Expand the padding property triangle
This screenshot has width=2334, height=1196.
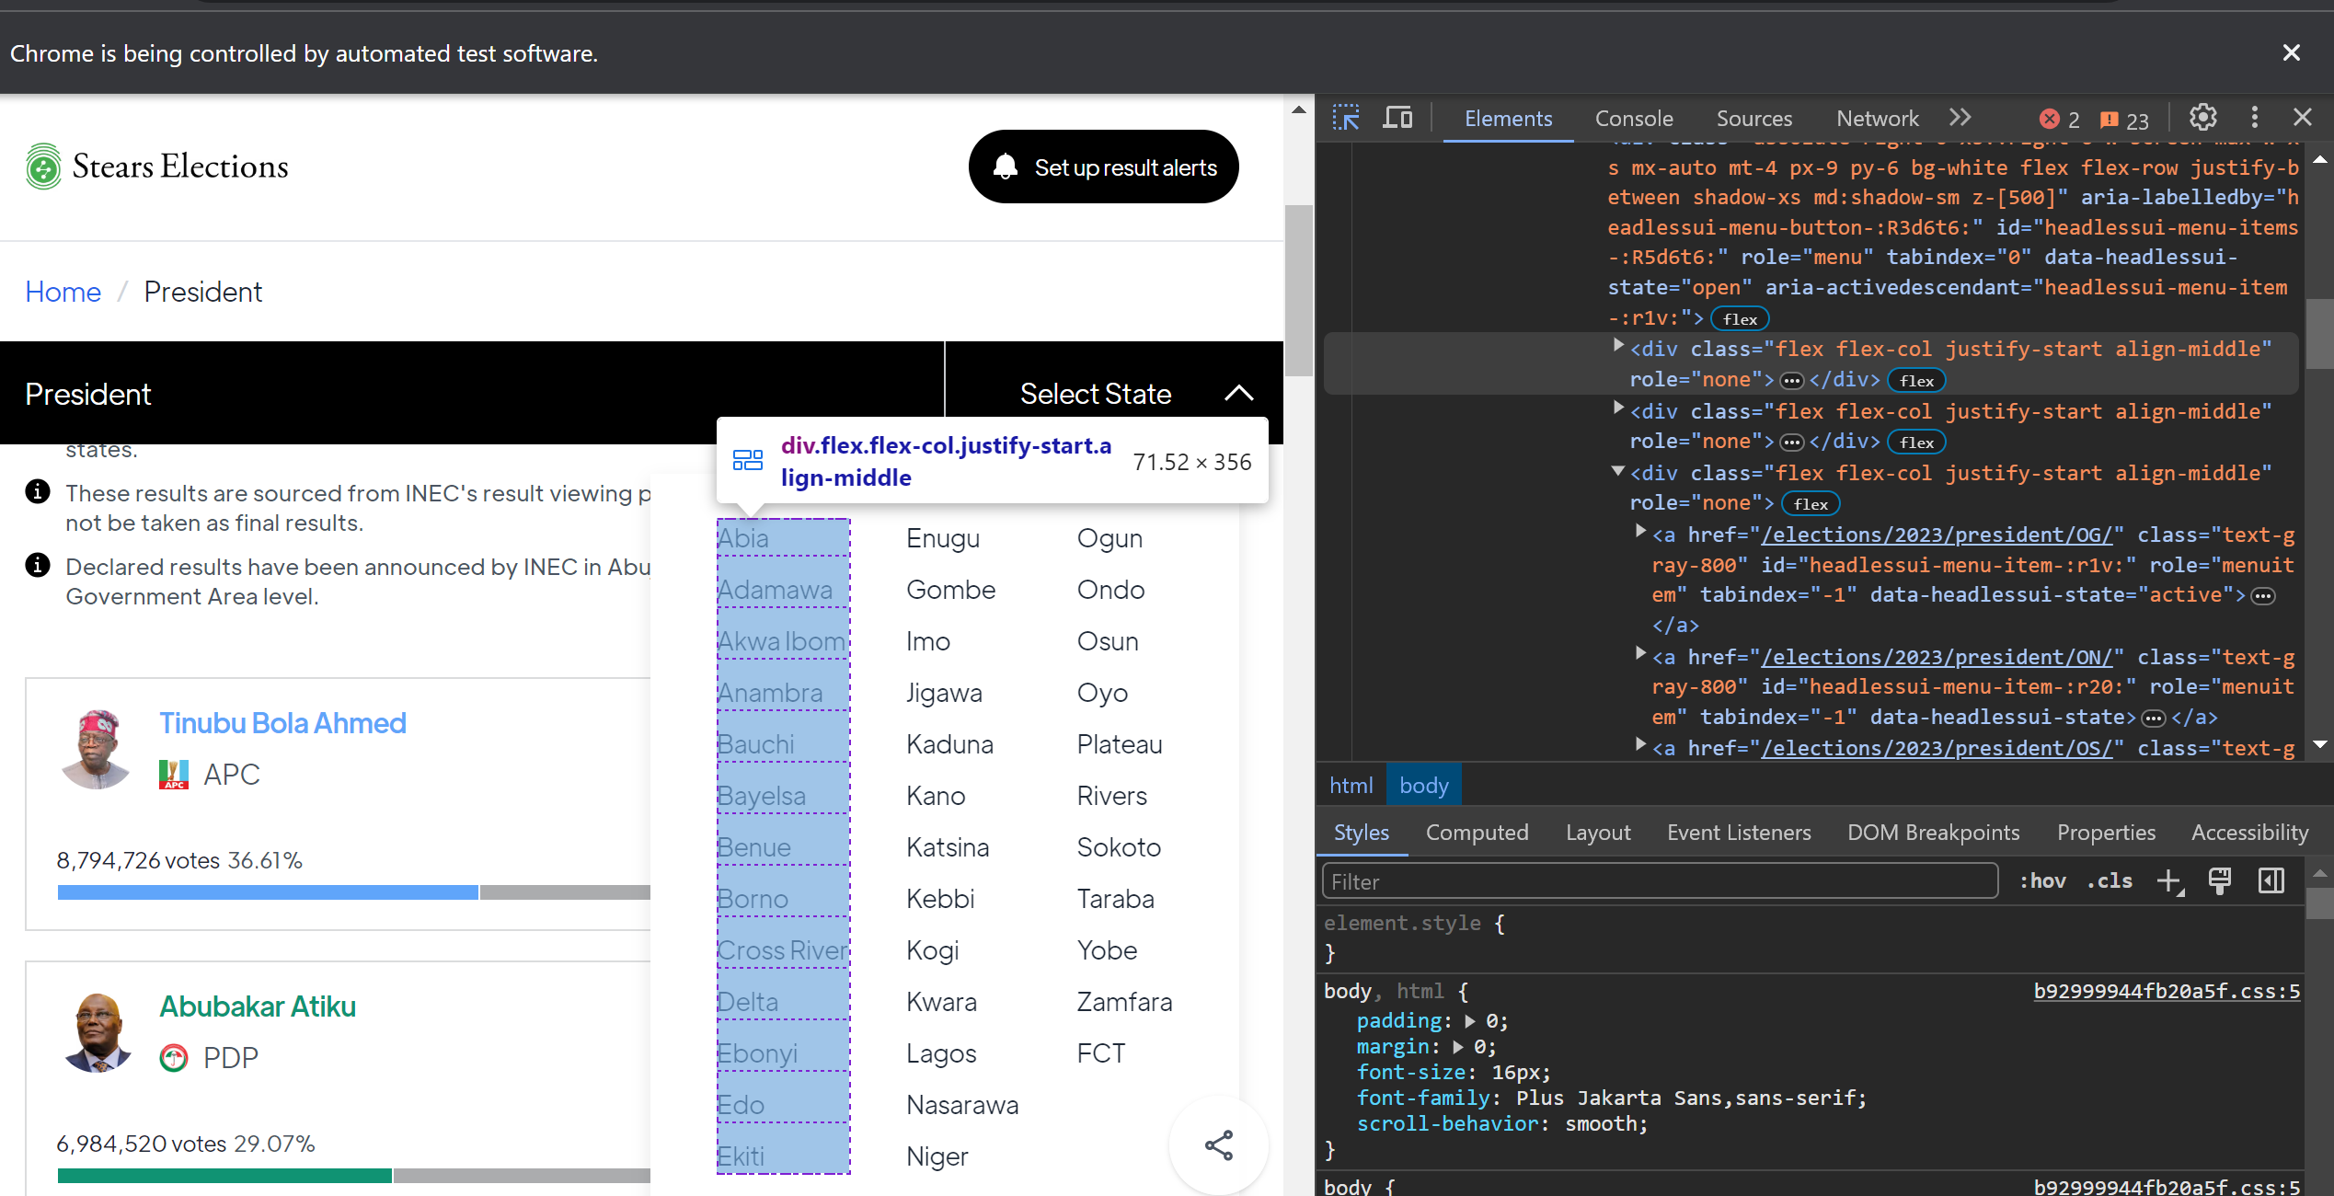pyautogui.click(x=1469, y=1021)
